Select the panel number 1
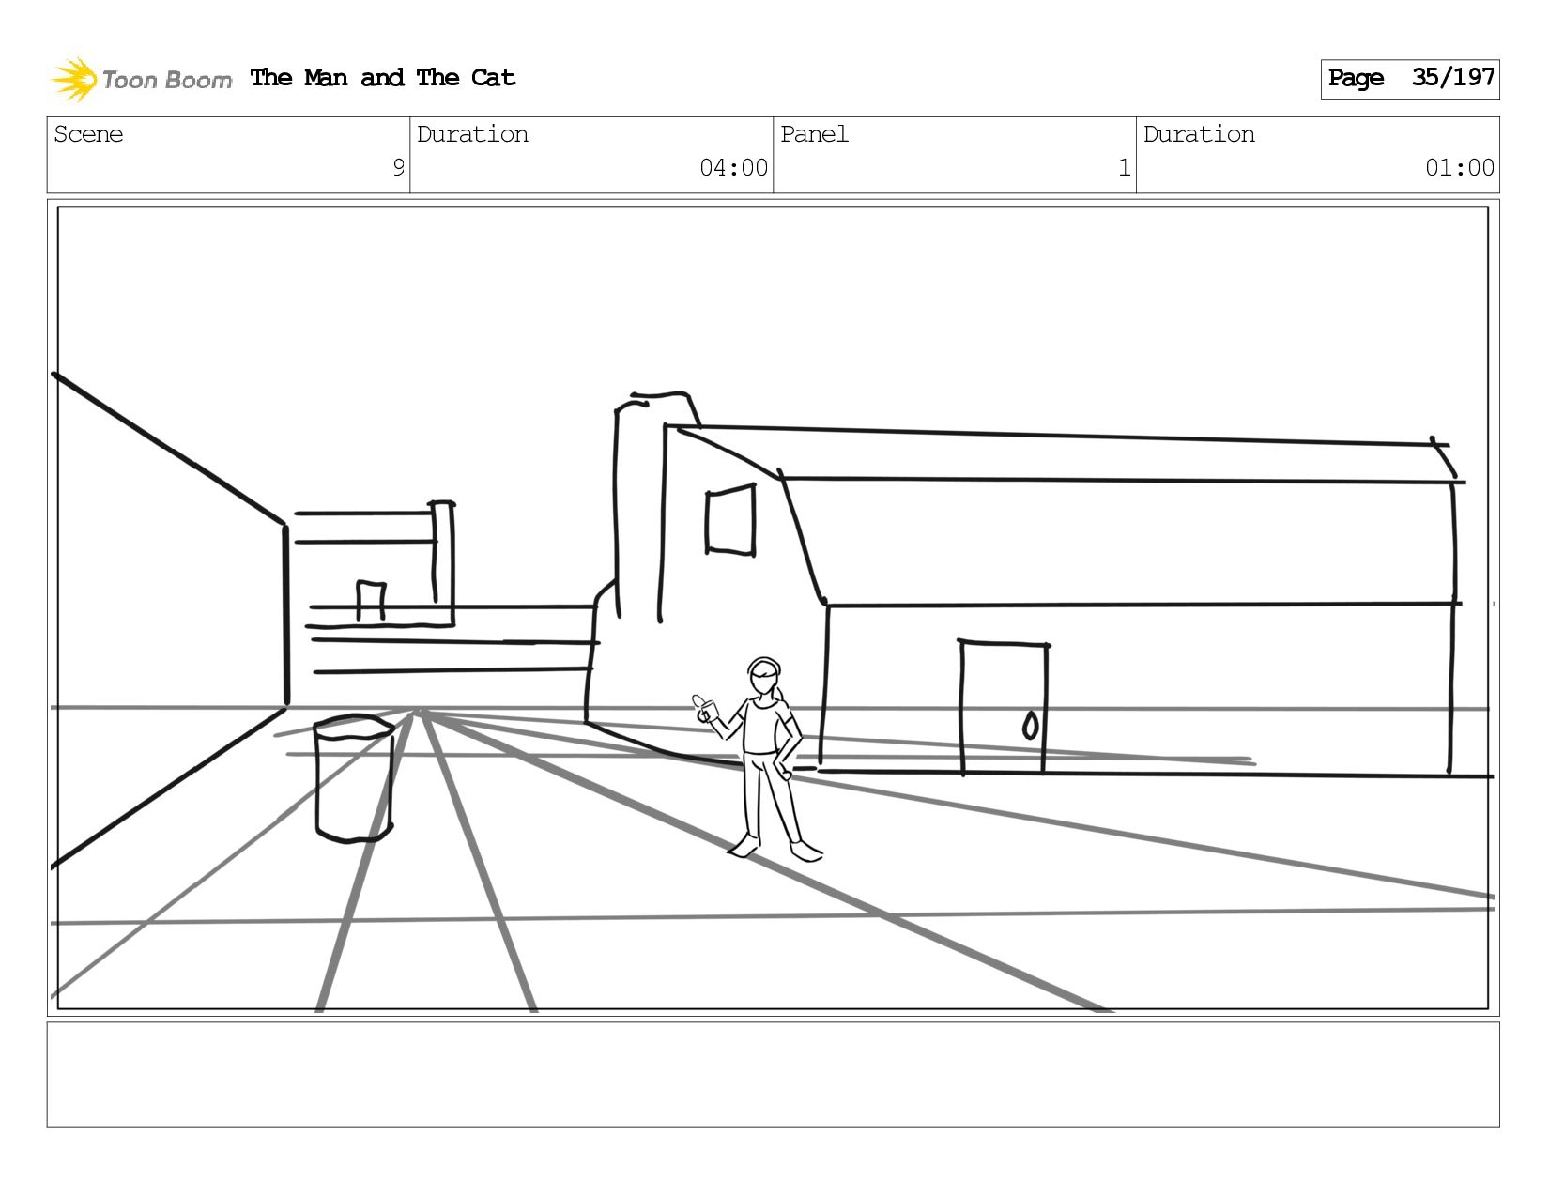 click(1124, 168)
